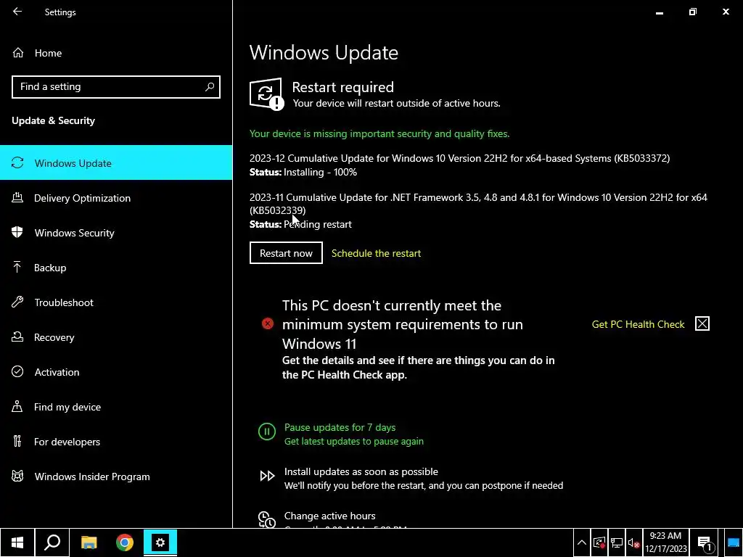
Task: Click the Recovery icon in sidebar
Action: [17, 337]
